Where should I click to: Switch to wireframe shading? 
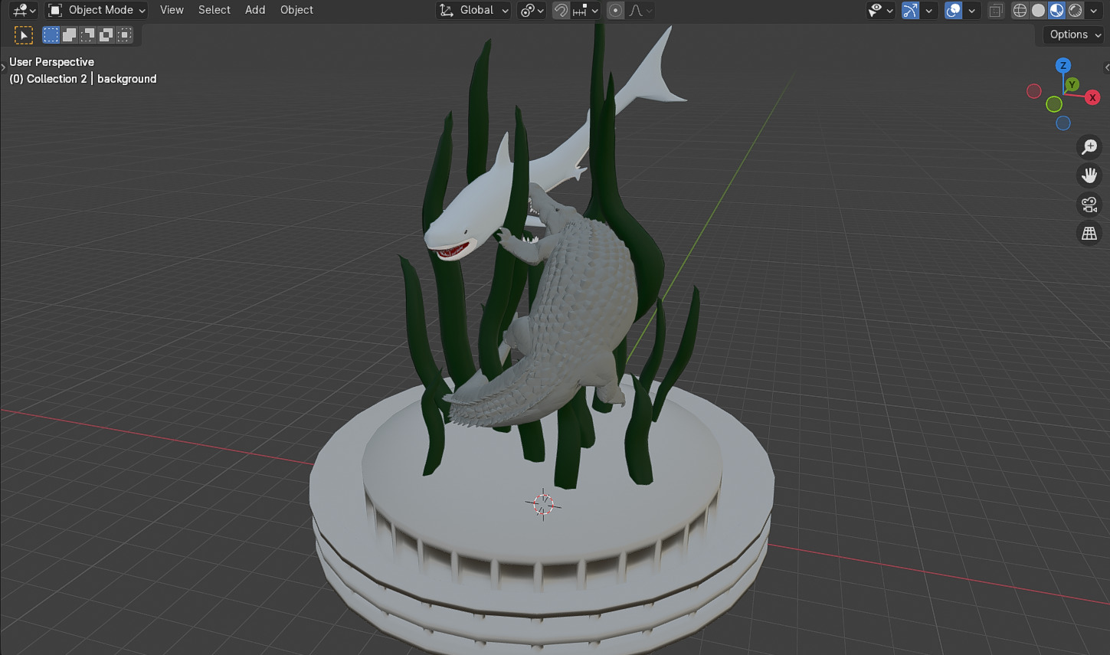pyautogui.click(x=1020, y=10)
